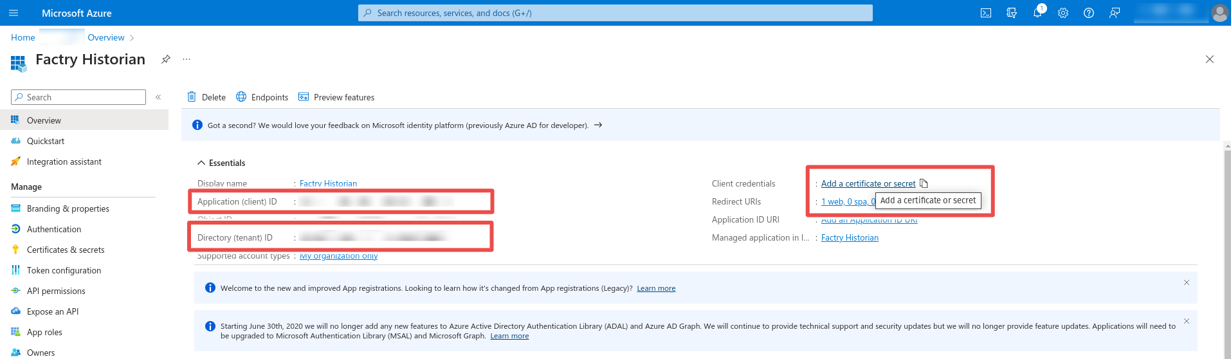Click Learn more in the App registrations notice
1231x359 pixels.
coord(656,288)
